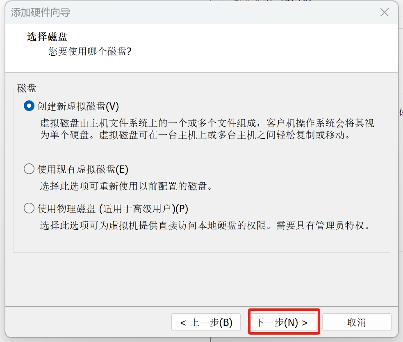This screenshot has height=342, width=403.
Task: Select the 创建新虚拟磁盘(V) radio button
Action: 29,106
